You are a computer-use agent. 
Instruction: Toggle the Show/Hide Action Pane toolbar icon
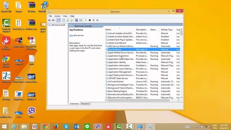pos(80,20)
